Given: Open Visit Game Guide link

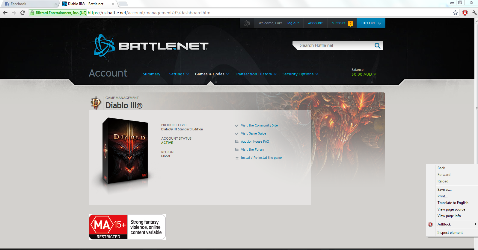Looking at the screenshot, I should [254, 134].
